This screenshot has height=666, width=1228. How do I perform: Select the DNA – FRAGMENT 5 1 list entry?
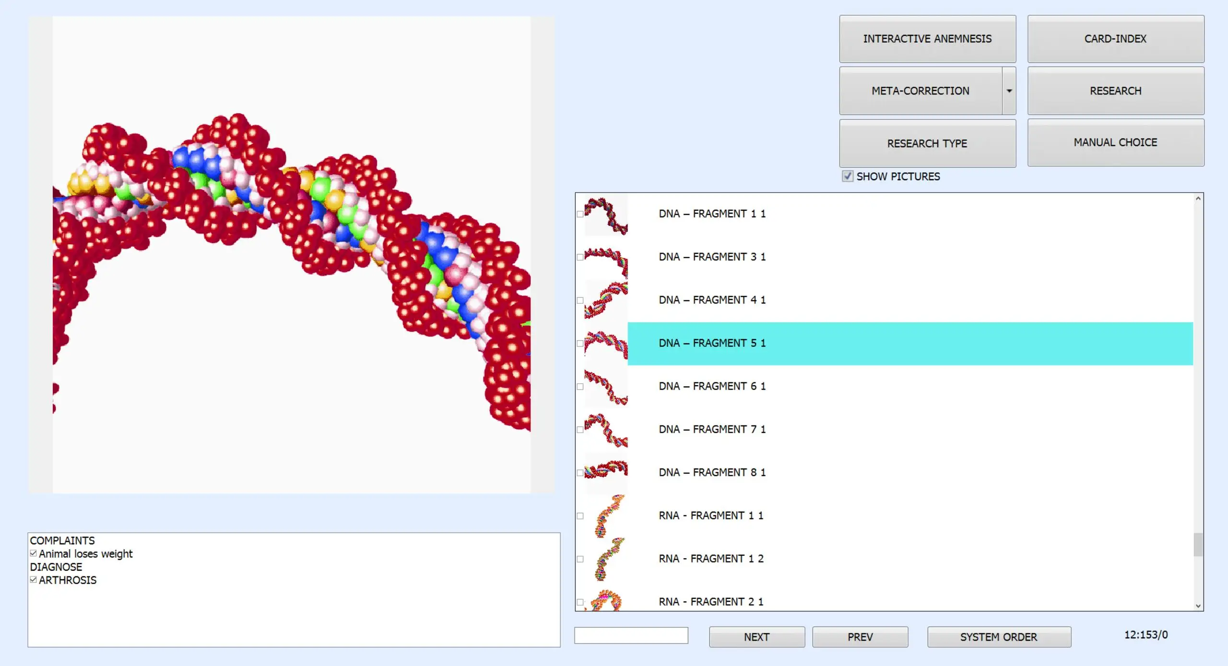pyautogui.click(x=712, y=343)
